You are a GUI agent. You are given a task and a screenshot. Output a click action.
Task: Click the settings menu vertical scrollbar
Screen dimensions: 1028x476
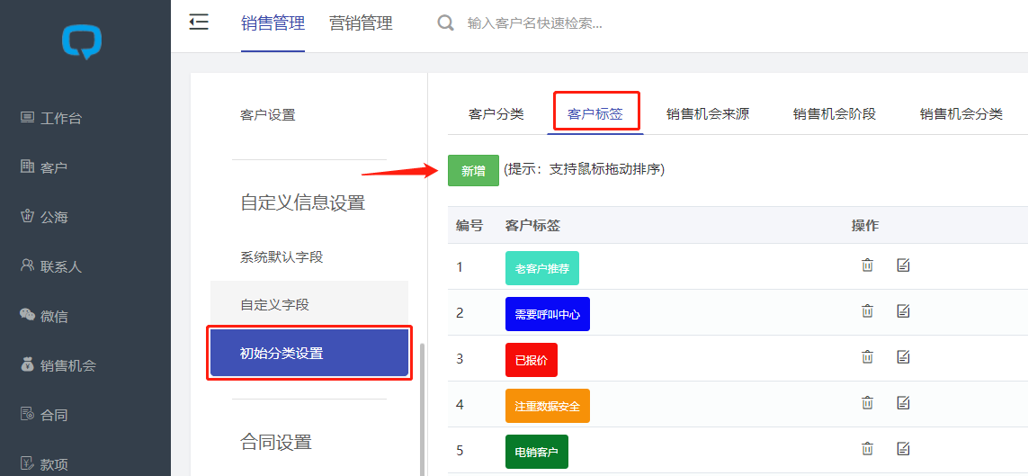click(421, 409)
